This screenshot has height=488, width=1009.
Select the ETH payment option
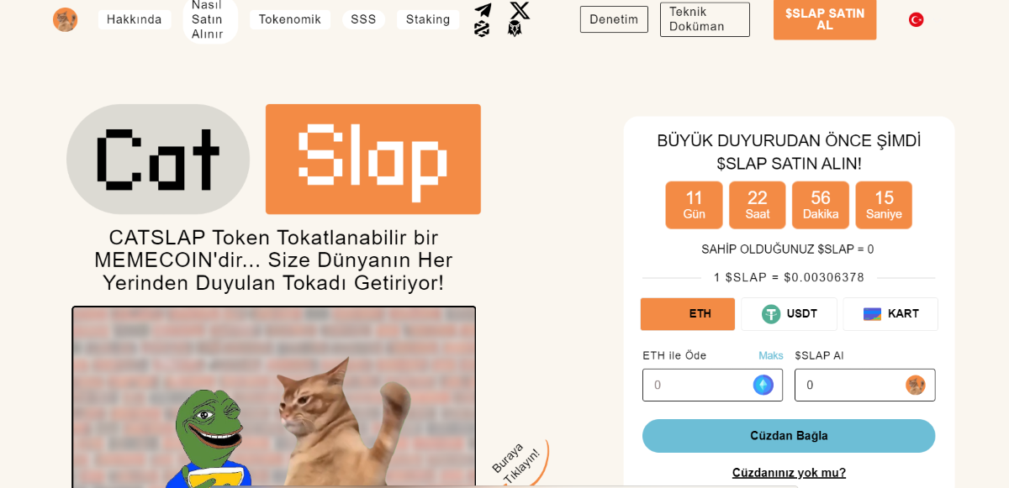688,314
